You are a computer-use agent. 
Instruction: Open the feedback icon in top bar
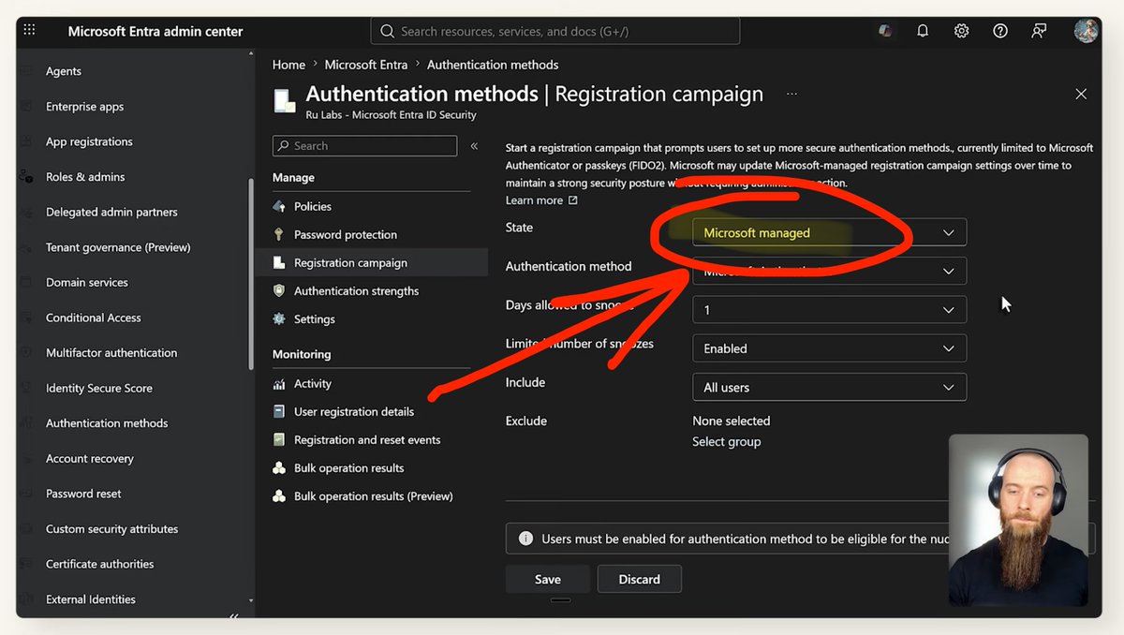[1039, 31]
